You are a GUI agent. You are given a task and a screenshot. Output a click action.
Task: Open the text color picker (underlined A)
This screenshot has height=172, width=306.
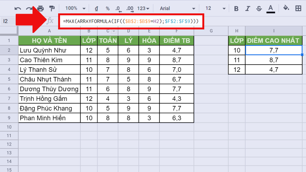click(271, 8)
